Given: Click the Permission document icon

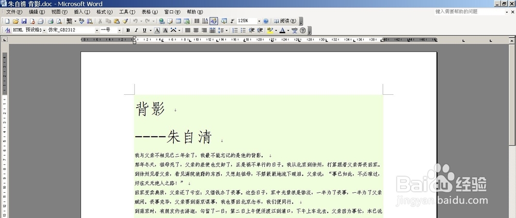Looking at the screenshot, I should pyautogui.click(x=32, y=21).
